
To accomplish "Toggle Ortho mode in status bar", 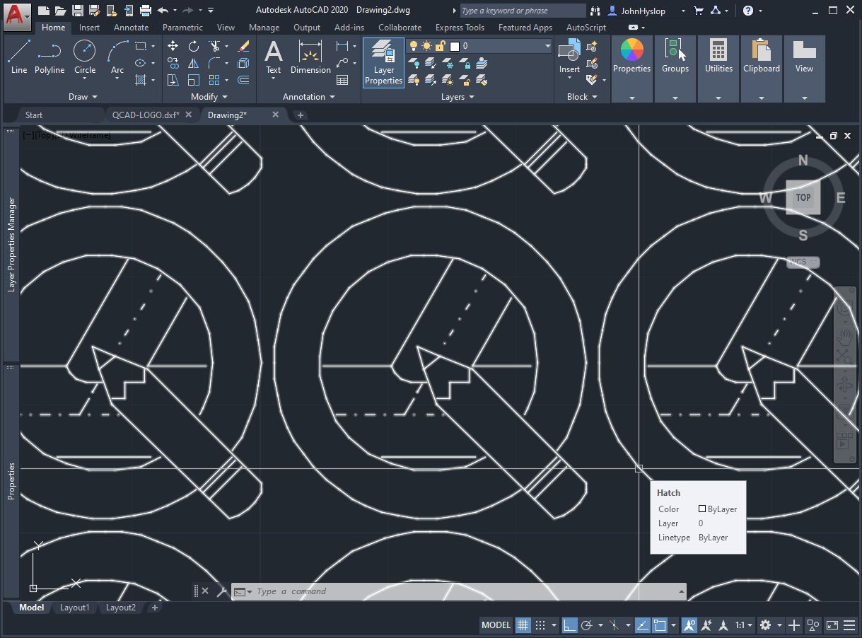I will 569,625.
